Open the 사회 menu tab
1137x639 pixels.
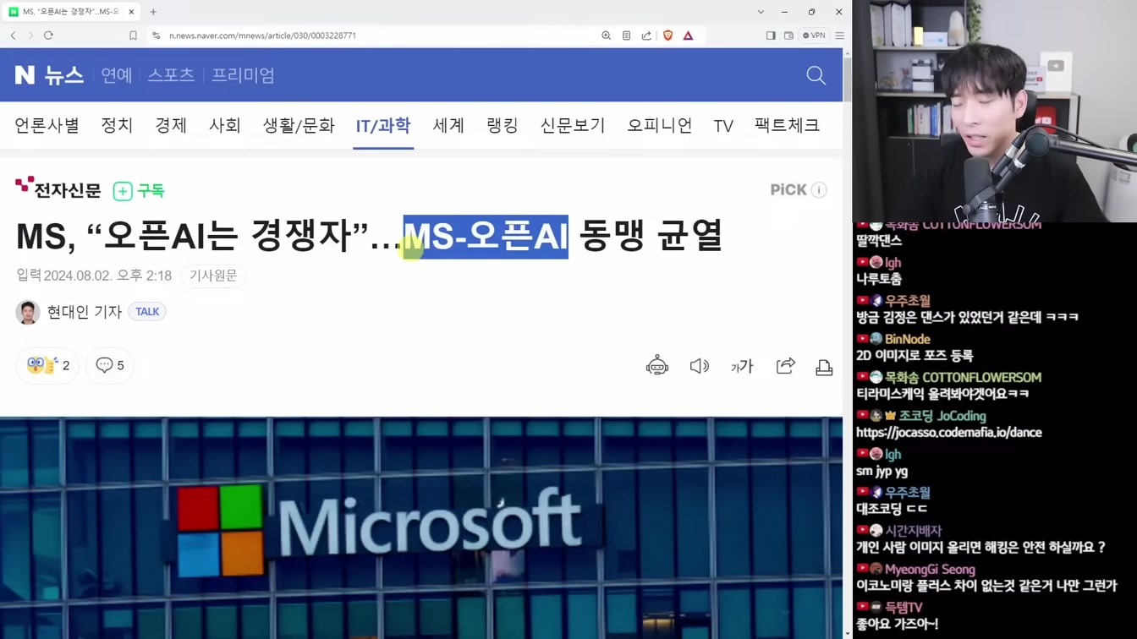225,125
